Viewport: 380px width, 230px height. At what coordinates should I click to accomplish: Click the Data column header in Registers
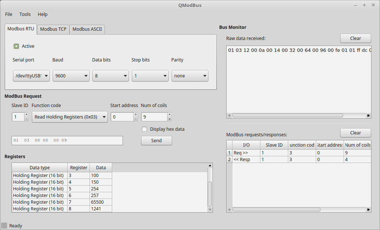[x=101, y=168]
